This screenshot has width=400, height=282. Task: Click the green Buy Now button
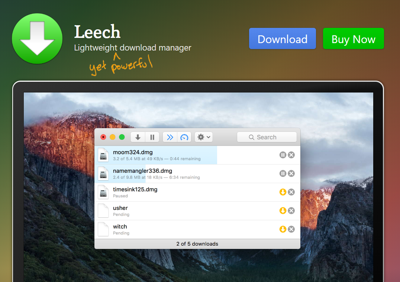pos(353,39)
